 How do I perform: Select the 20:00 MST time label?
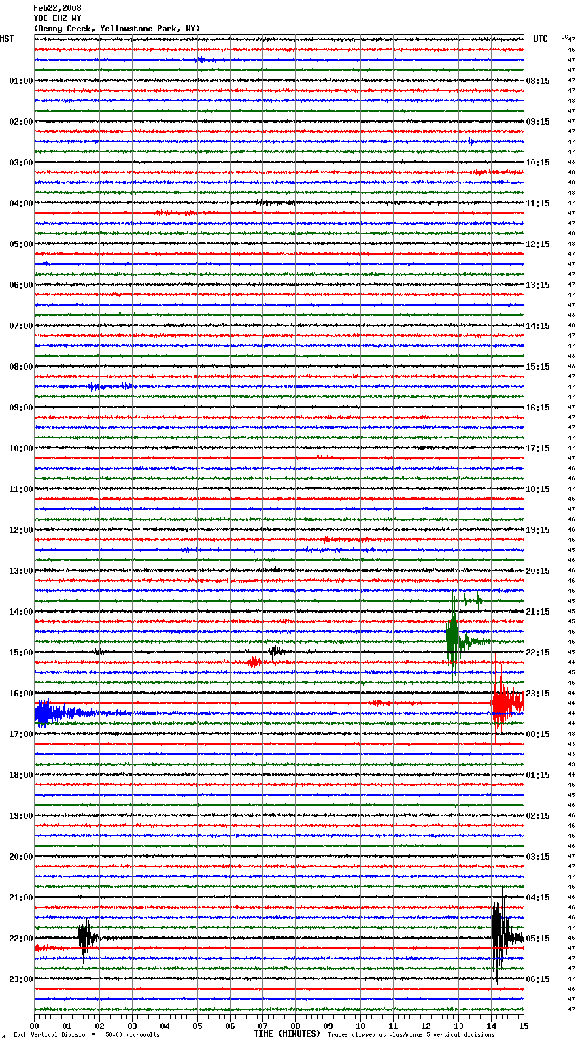coord(21,857)
